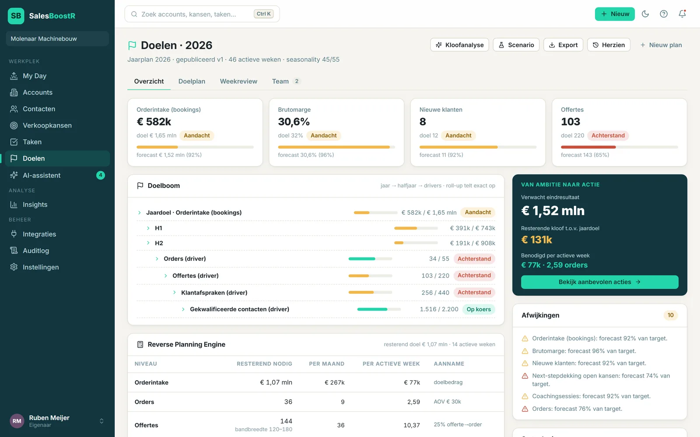Expand Offertes (driver) row

(166, 276)
